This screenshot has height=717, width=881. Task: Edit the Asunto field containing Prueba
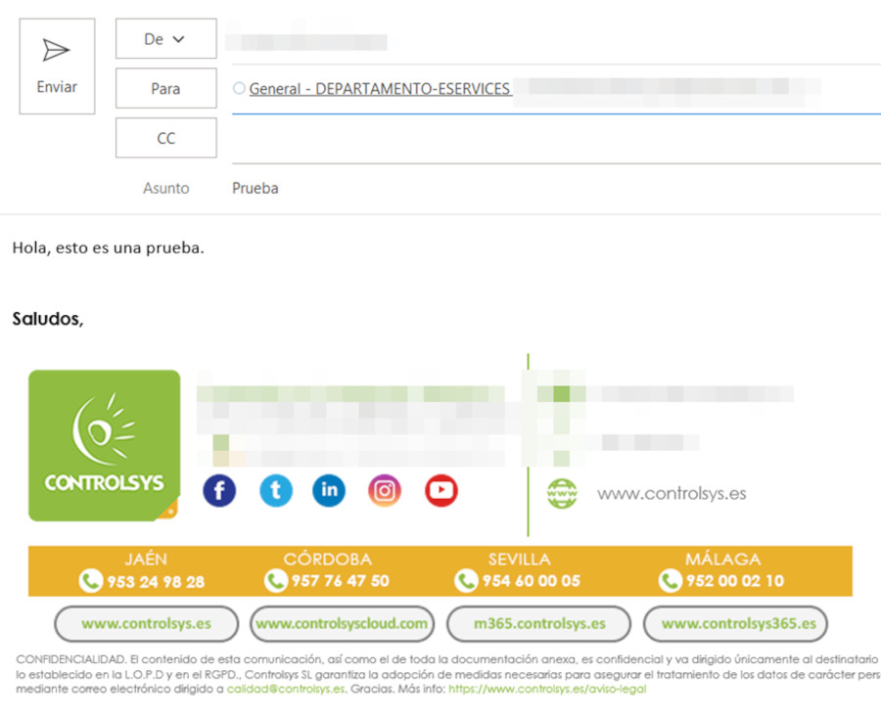click(x=556, y=188)
